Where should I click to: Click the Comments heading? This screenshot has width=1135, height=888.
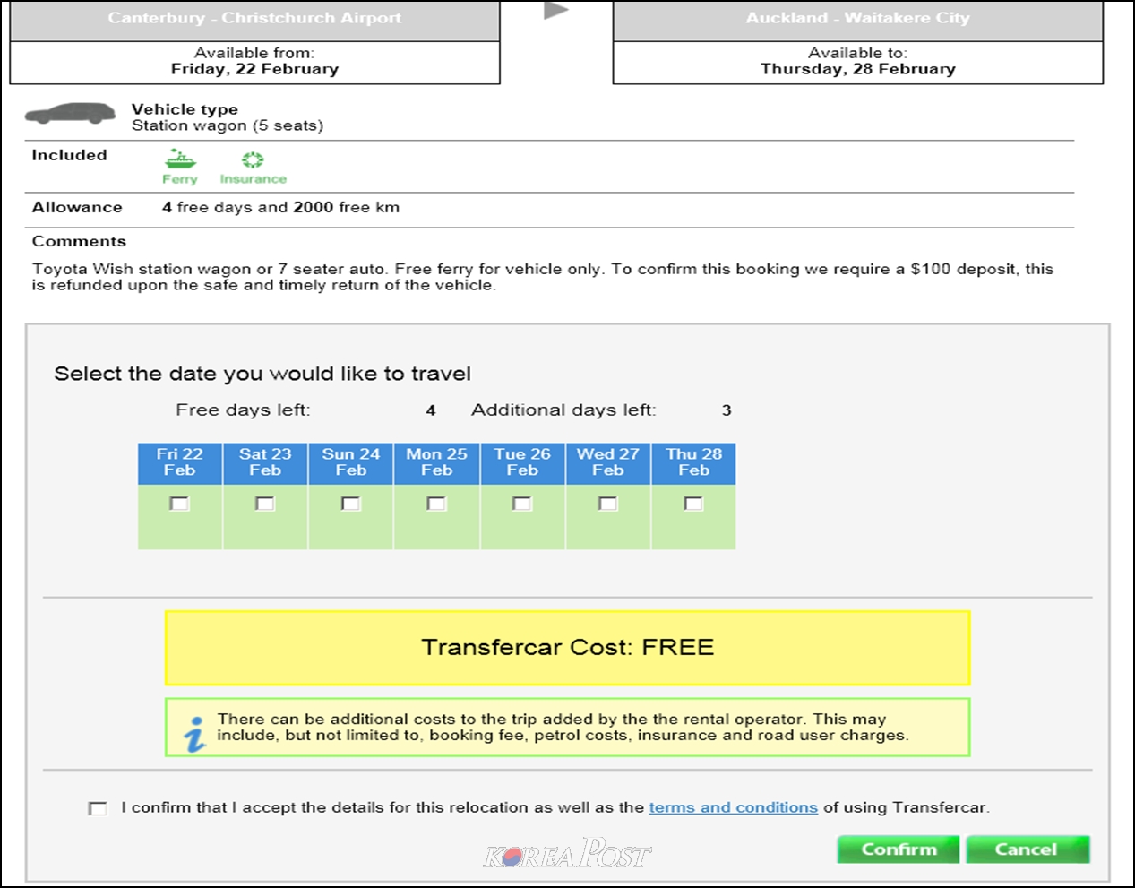[79, 241]
